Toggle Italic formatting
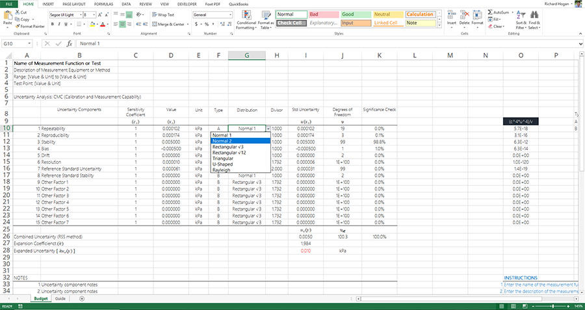The image size is (585, 310). pos(59,24)
